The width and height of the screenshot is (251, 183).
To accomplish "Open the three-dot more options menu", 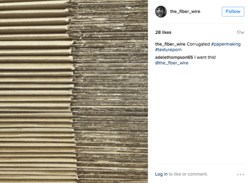I will [x=240, y=174].
